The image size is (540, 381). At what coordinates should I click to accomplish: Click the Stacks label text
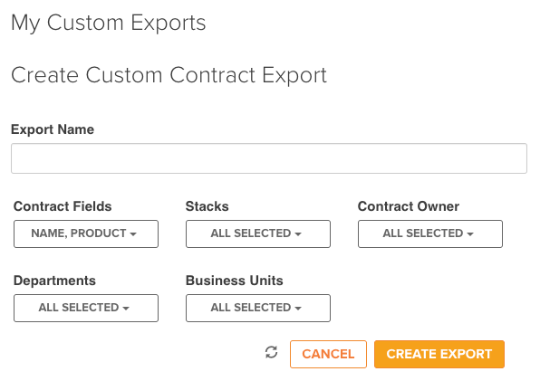(207, 206)
